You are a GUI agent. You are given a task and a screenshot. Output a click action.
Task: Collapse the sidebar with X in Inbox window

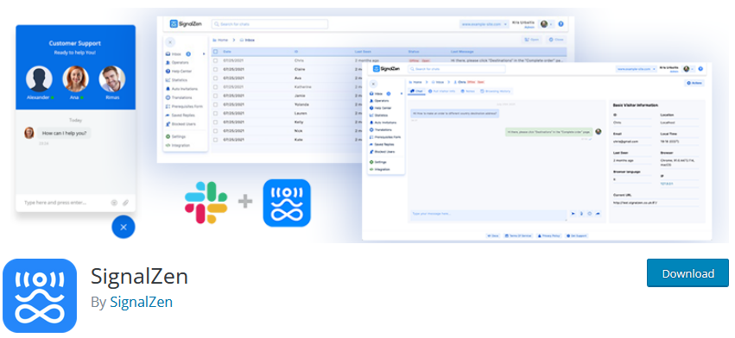click(x=170, y=41)
